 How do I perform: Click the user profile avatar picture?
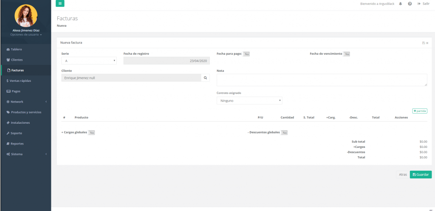pos(25,16)
